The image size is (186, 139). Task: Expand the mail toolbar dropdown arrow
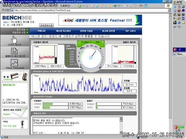[127, 6]
